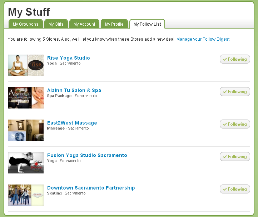
Task: Switch to the My Gifts tab
Action: pos(56,24)
